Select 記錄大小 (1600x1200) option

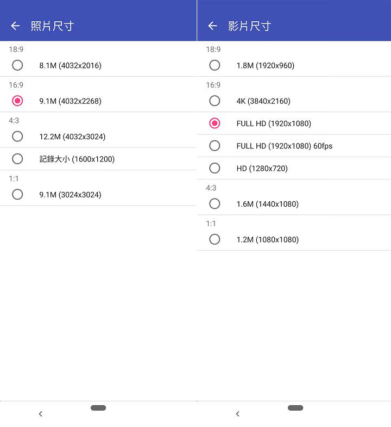17,159
